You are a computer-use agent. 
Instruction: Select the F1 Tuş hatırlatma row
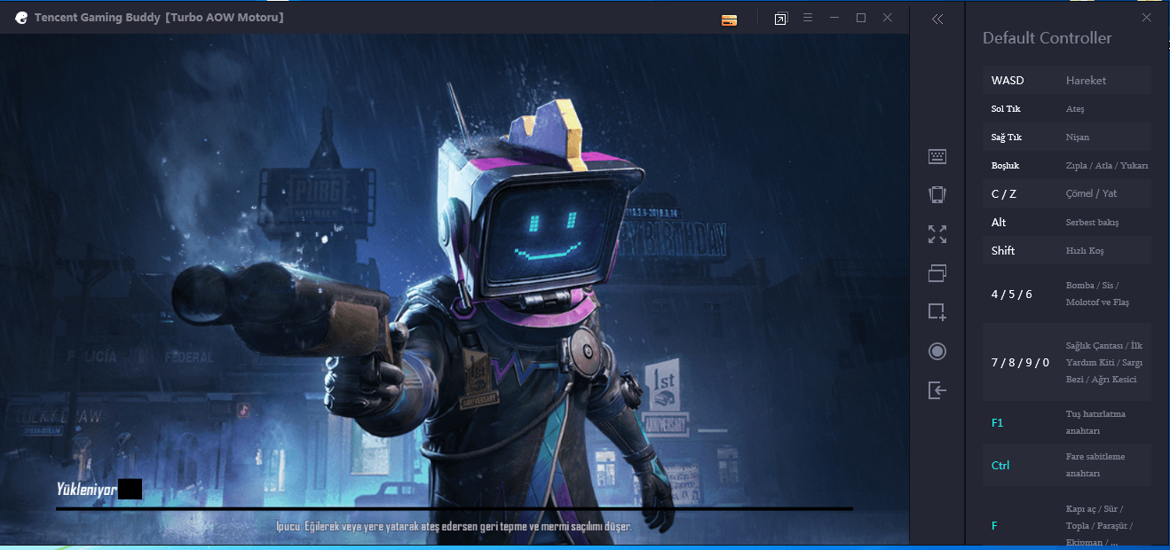[1066, 422]
